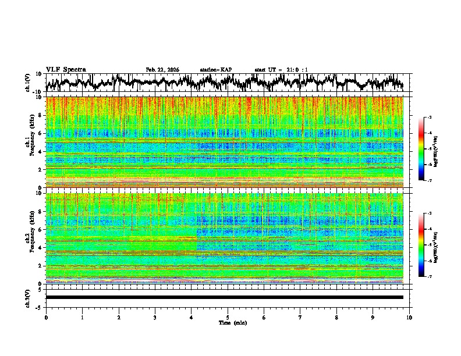Image resolution: width=461 pixels, height=356 pixels.
Task: Select the "start UT = 21:0 :1" text
Action: point(281,70)
